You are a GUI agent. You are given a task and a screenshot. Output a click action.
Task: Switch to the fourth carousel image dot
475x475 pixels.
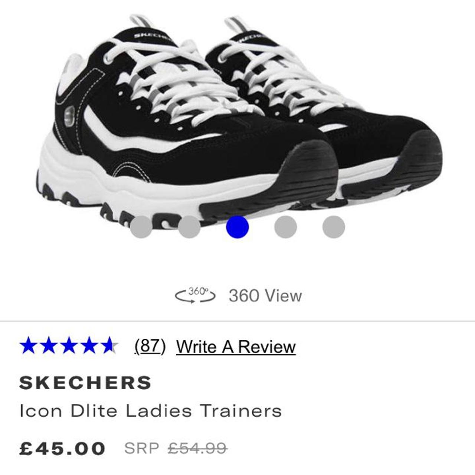click(285, 227)
